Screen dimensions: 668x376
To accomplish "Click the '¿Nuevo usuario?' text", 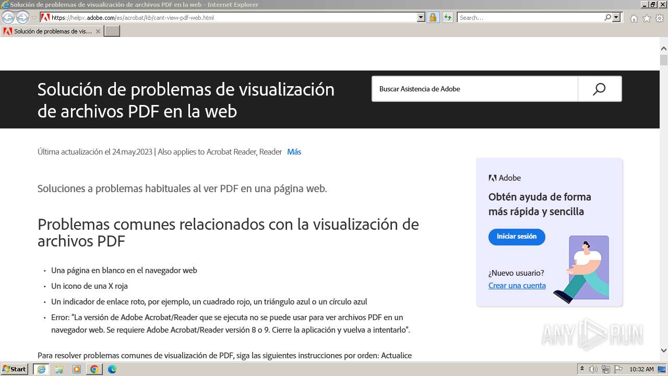I will pos(516,273).
